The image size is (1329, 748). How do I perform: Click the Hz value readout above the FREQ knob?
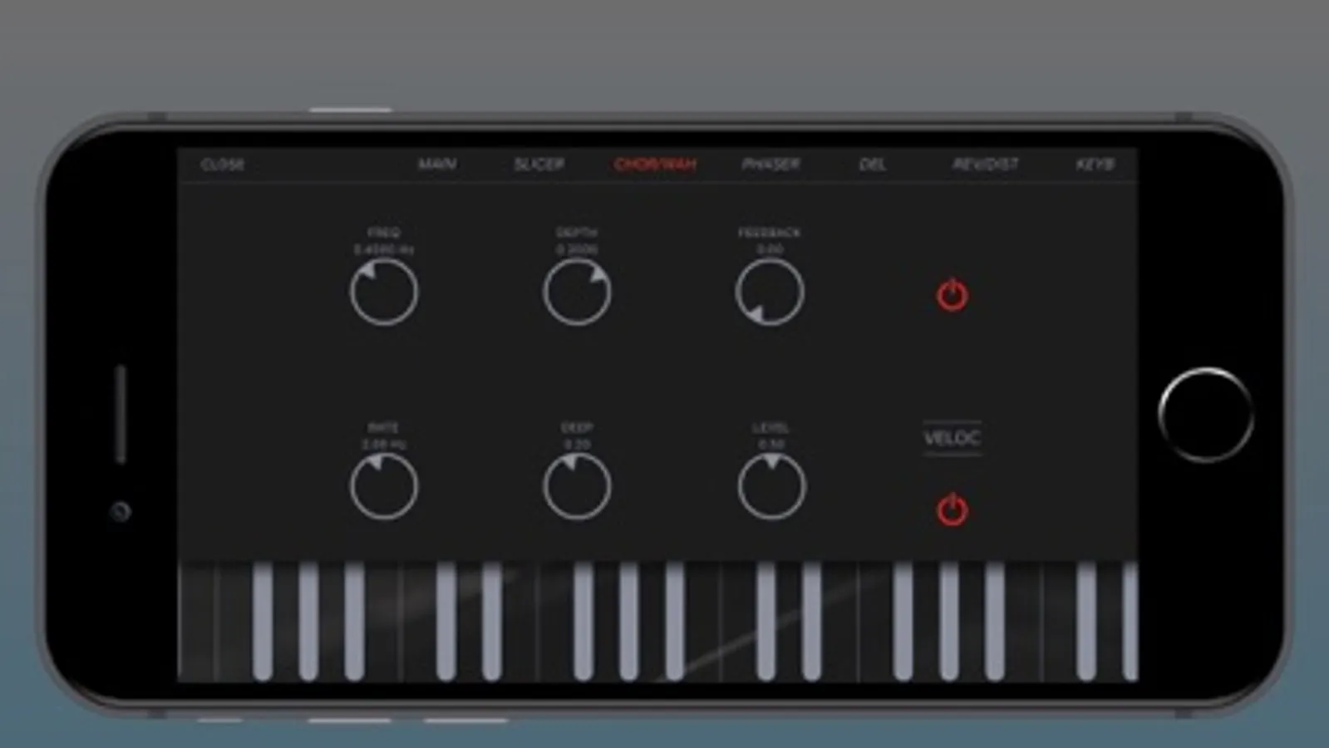384,249
